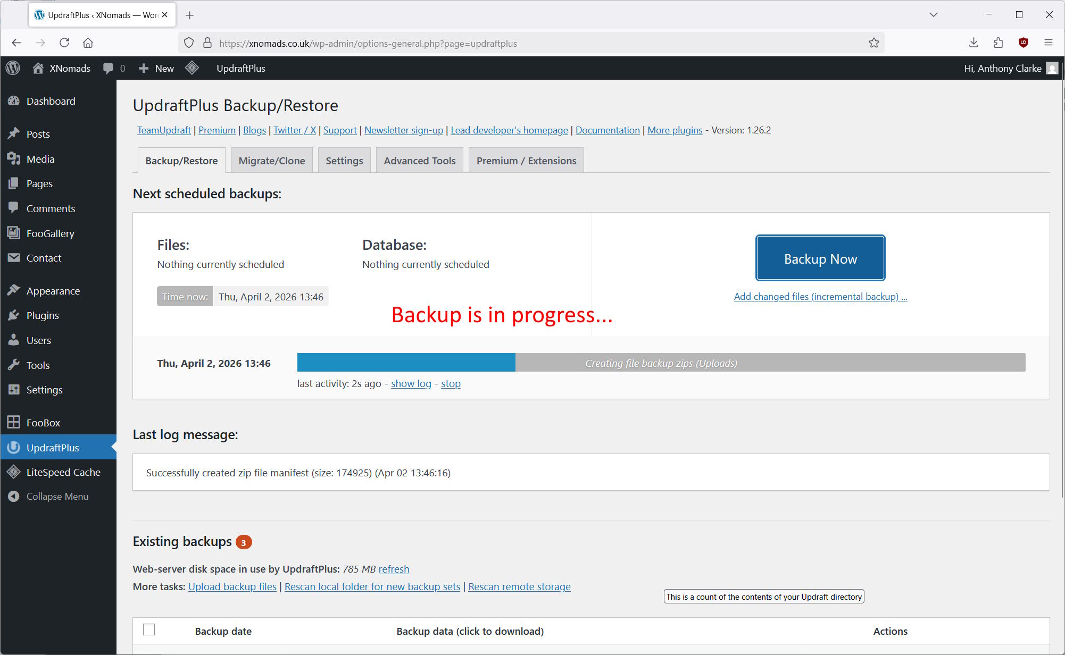Click the blue backup progress bar
Image resolution: width=1065 pixels, height=655 pixels.
(x=406, y=363)
